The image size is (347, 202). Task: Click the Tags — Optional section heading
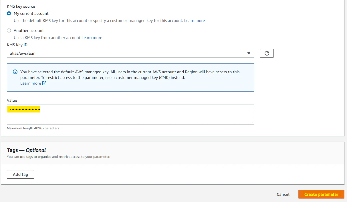(26, 150)
